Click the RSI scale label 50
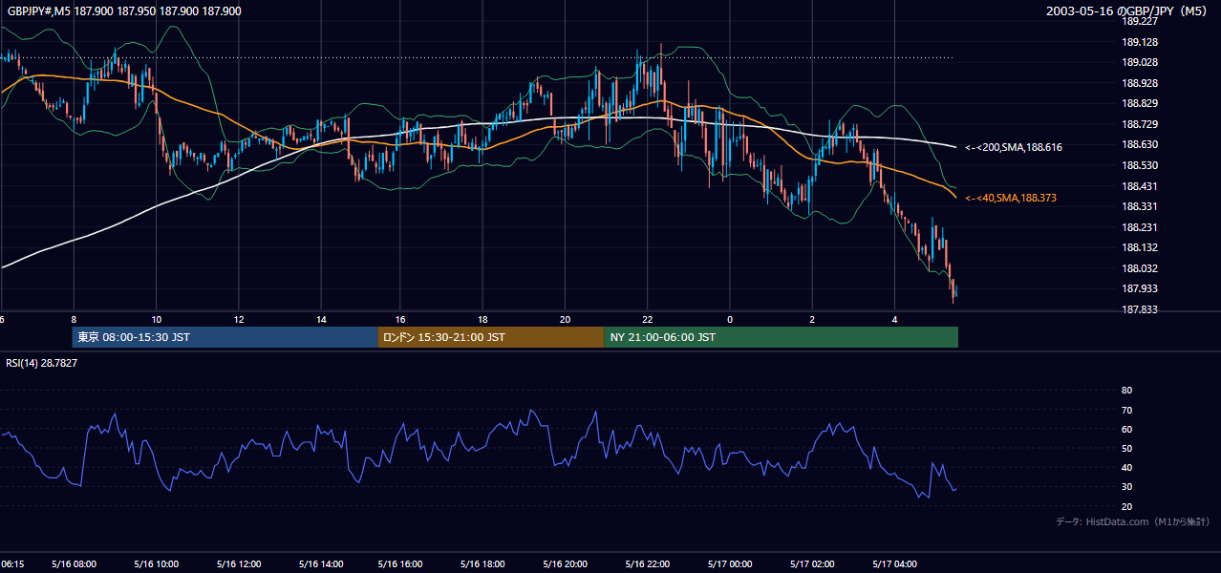The height and width of the screenshot is (573, 1221). (x=1126, y=448)
